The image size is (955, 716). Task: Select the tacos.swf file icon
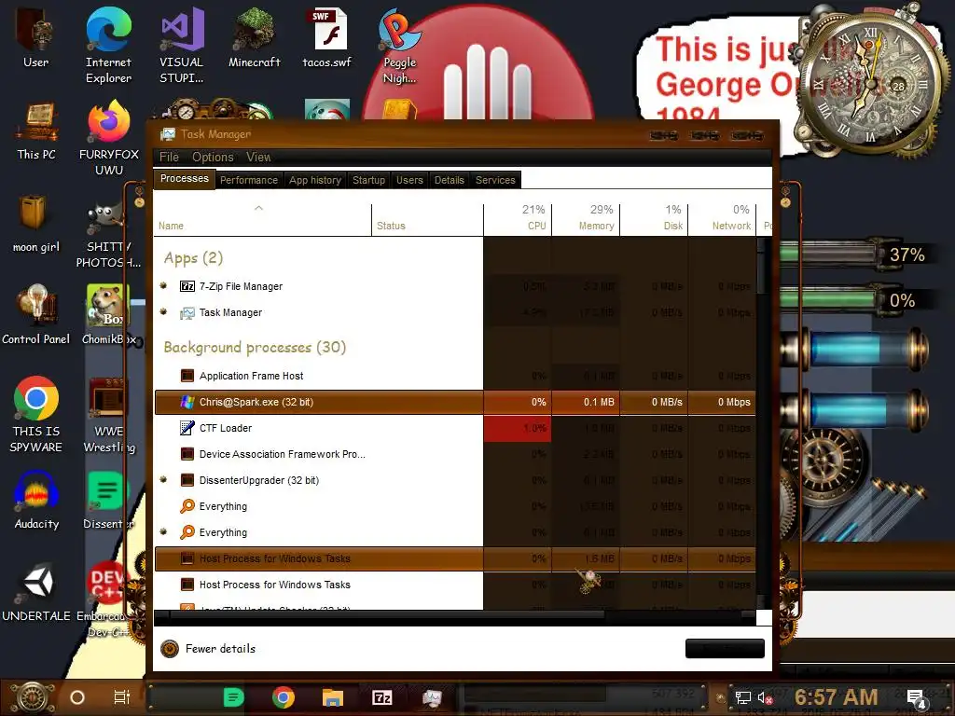tap(327, 37)
